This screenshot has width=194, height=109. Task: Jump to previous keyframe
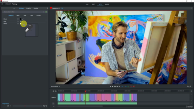[8, 106]
